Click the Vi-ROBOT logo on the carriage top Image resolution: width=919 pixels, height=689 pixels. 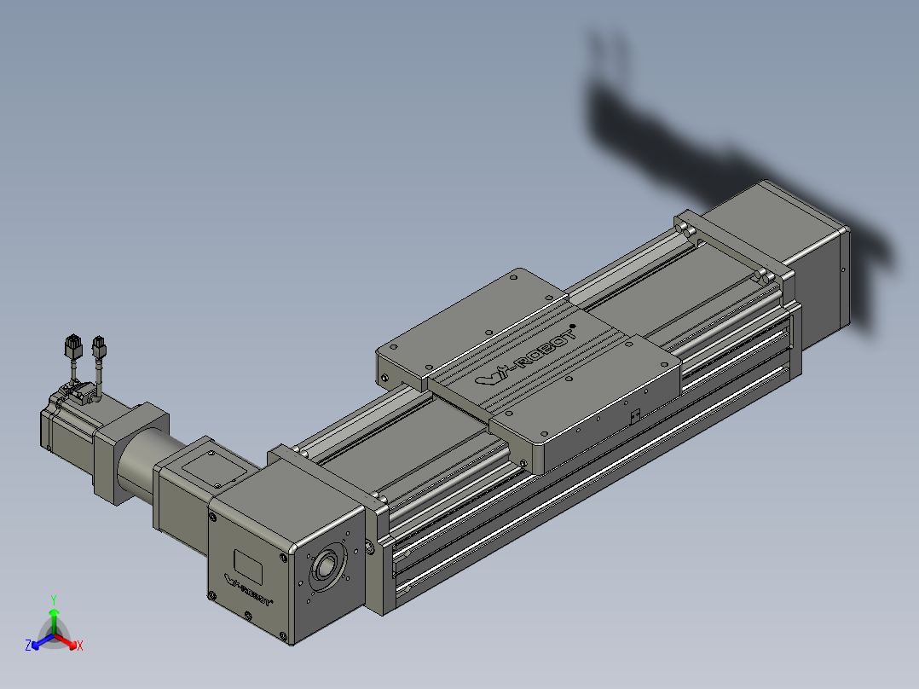(526, 357)
